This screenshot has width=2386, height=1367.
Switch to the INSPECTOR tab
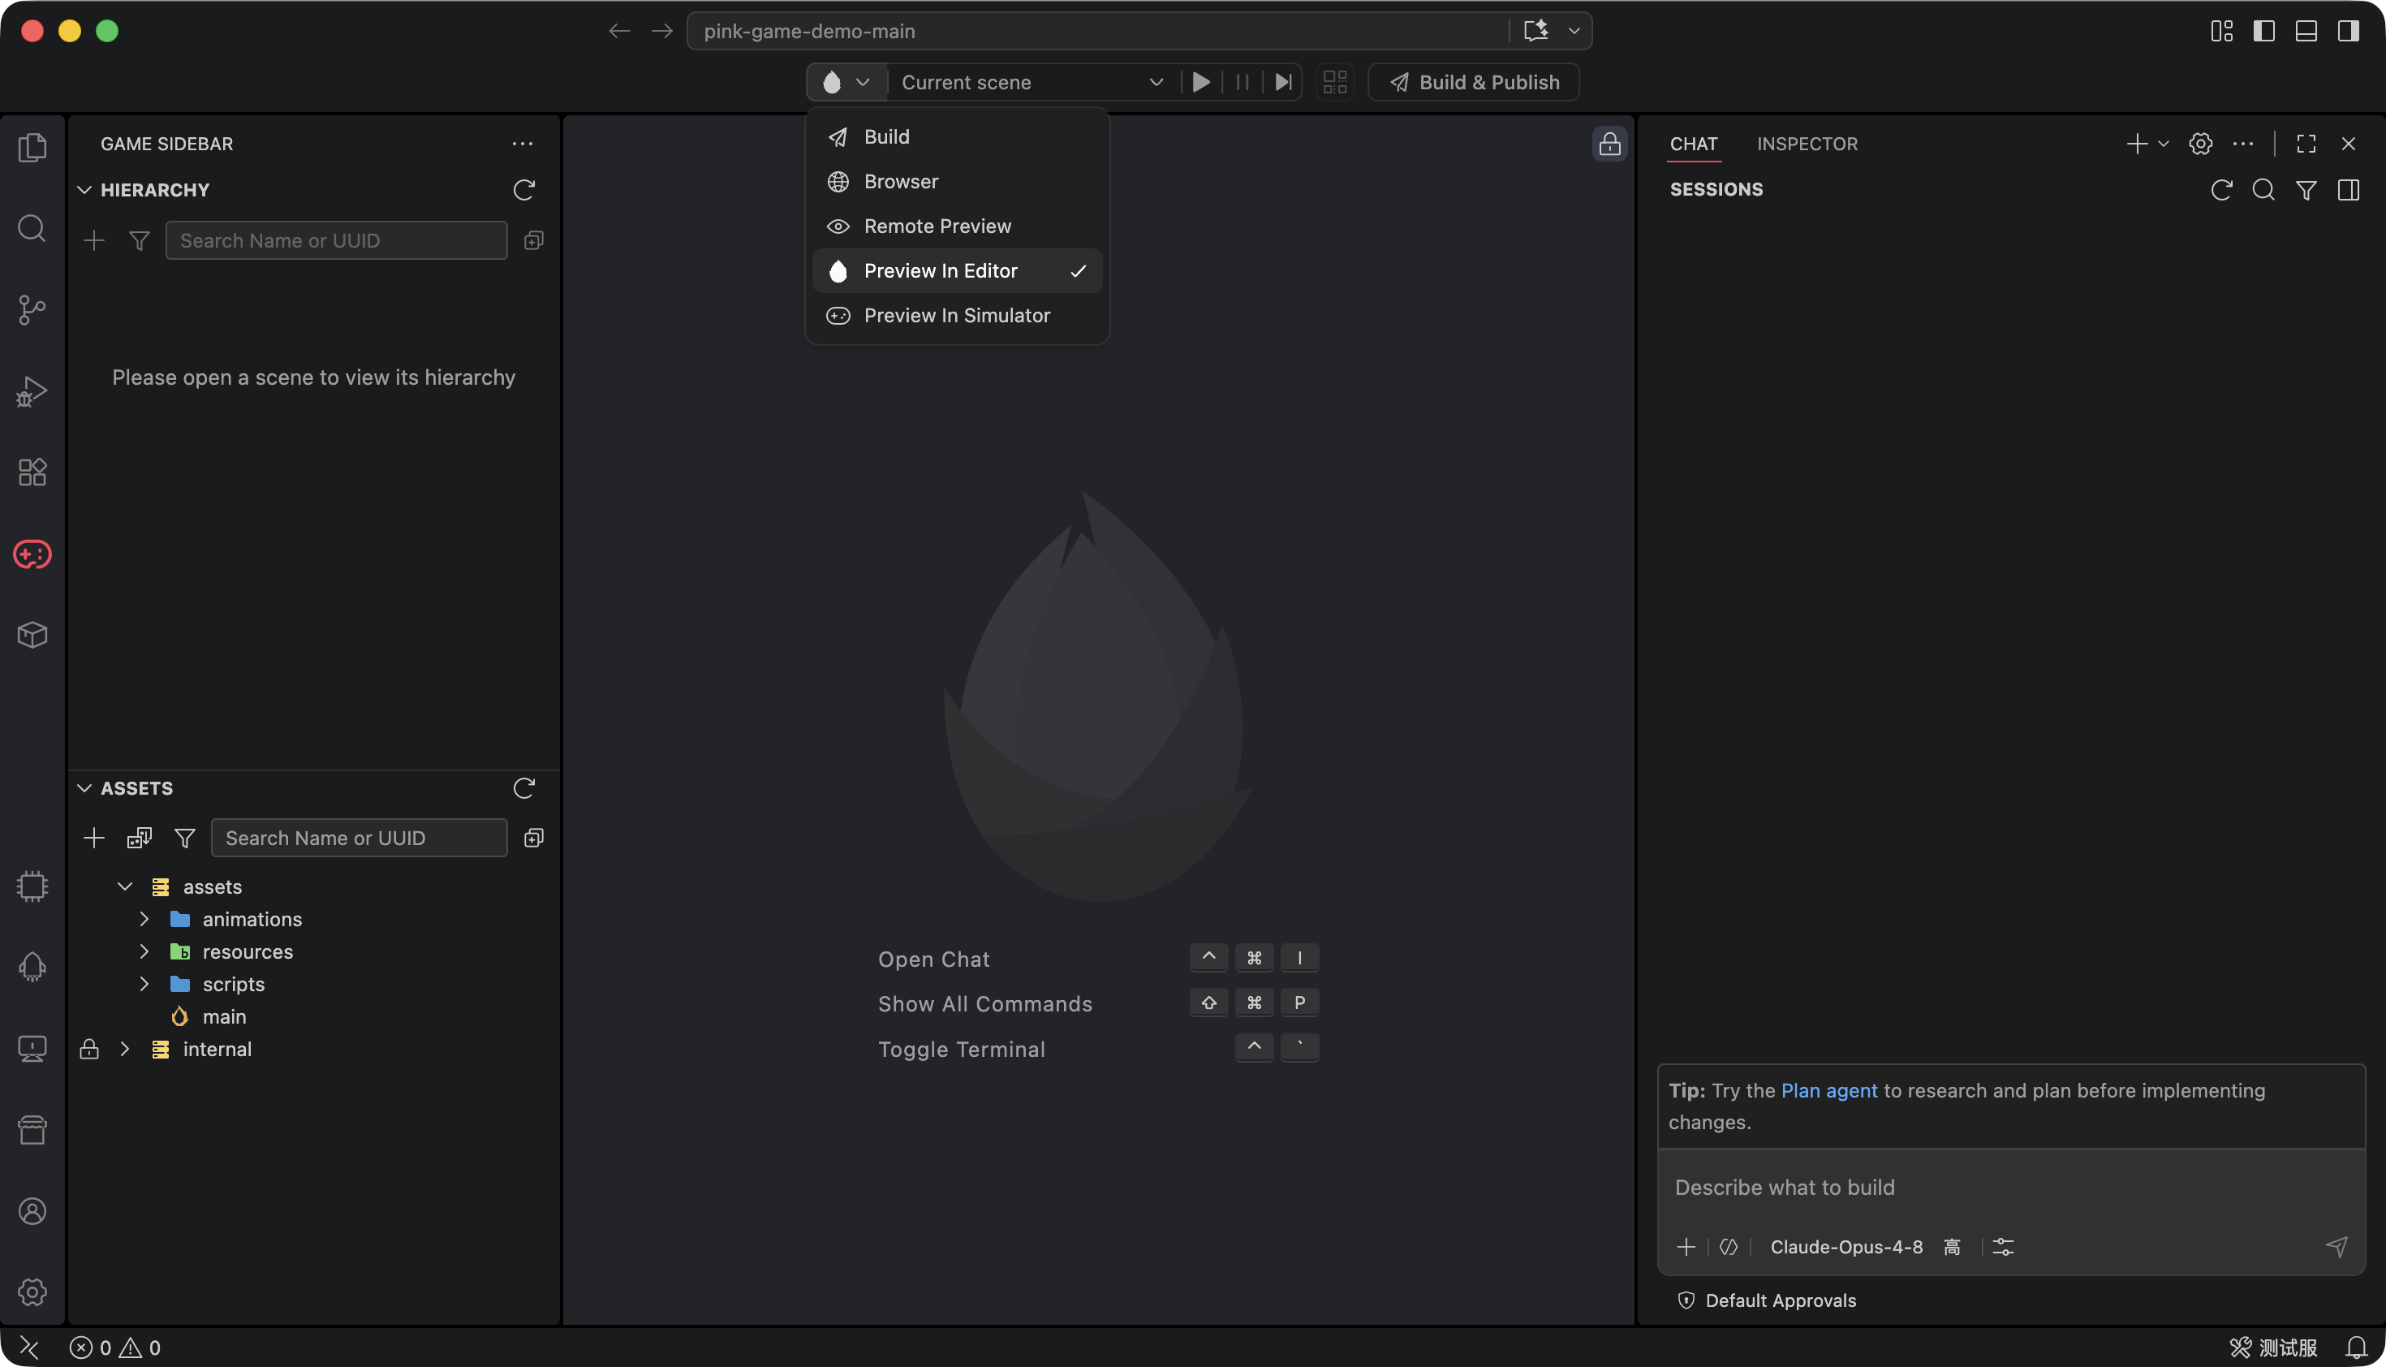[x=1807, y=144]
